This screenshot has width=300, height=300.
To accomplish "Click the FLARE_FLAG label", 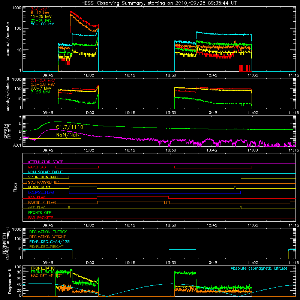I will tap(39, 187).
